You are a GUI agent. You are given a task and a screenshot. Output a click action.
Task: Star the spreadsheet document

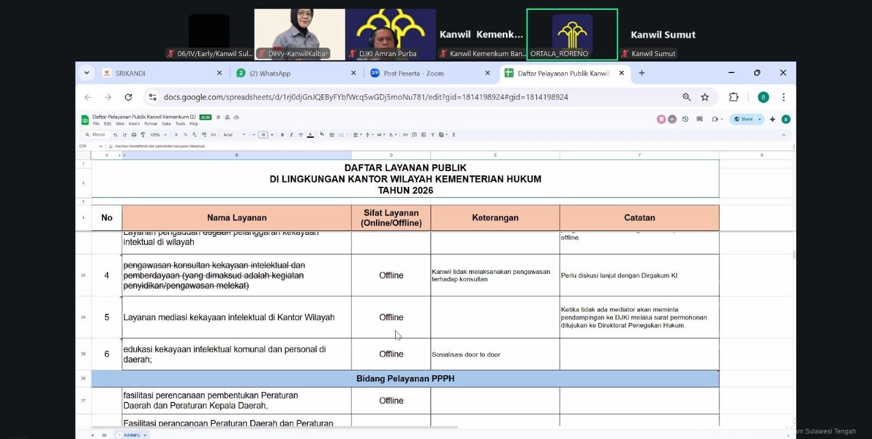click(219, 117)
